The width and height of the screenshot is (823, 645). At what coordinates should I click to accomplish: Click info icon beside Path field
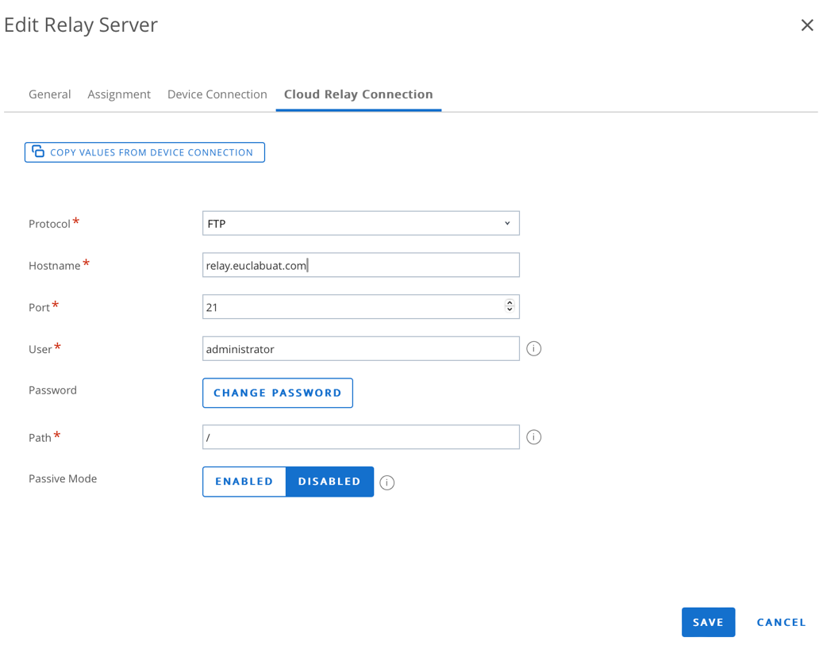(x=533, y=437)
